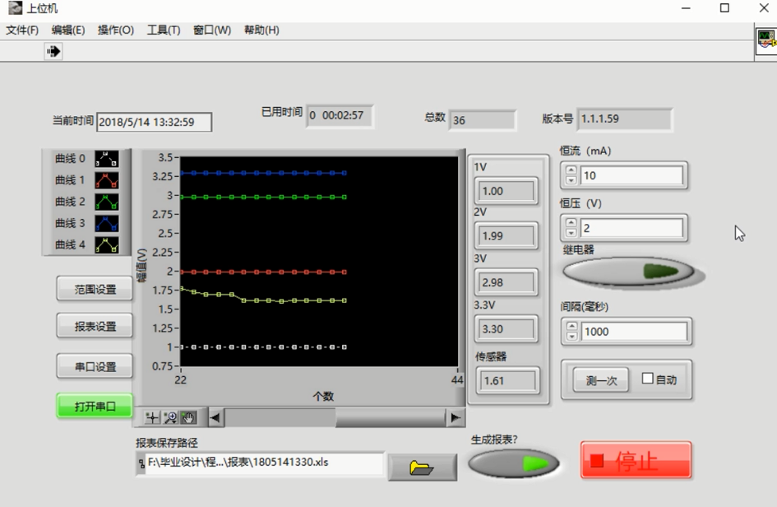Click the 曲线 0 legend plot icon

[x=107, y=159]
